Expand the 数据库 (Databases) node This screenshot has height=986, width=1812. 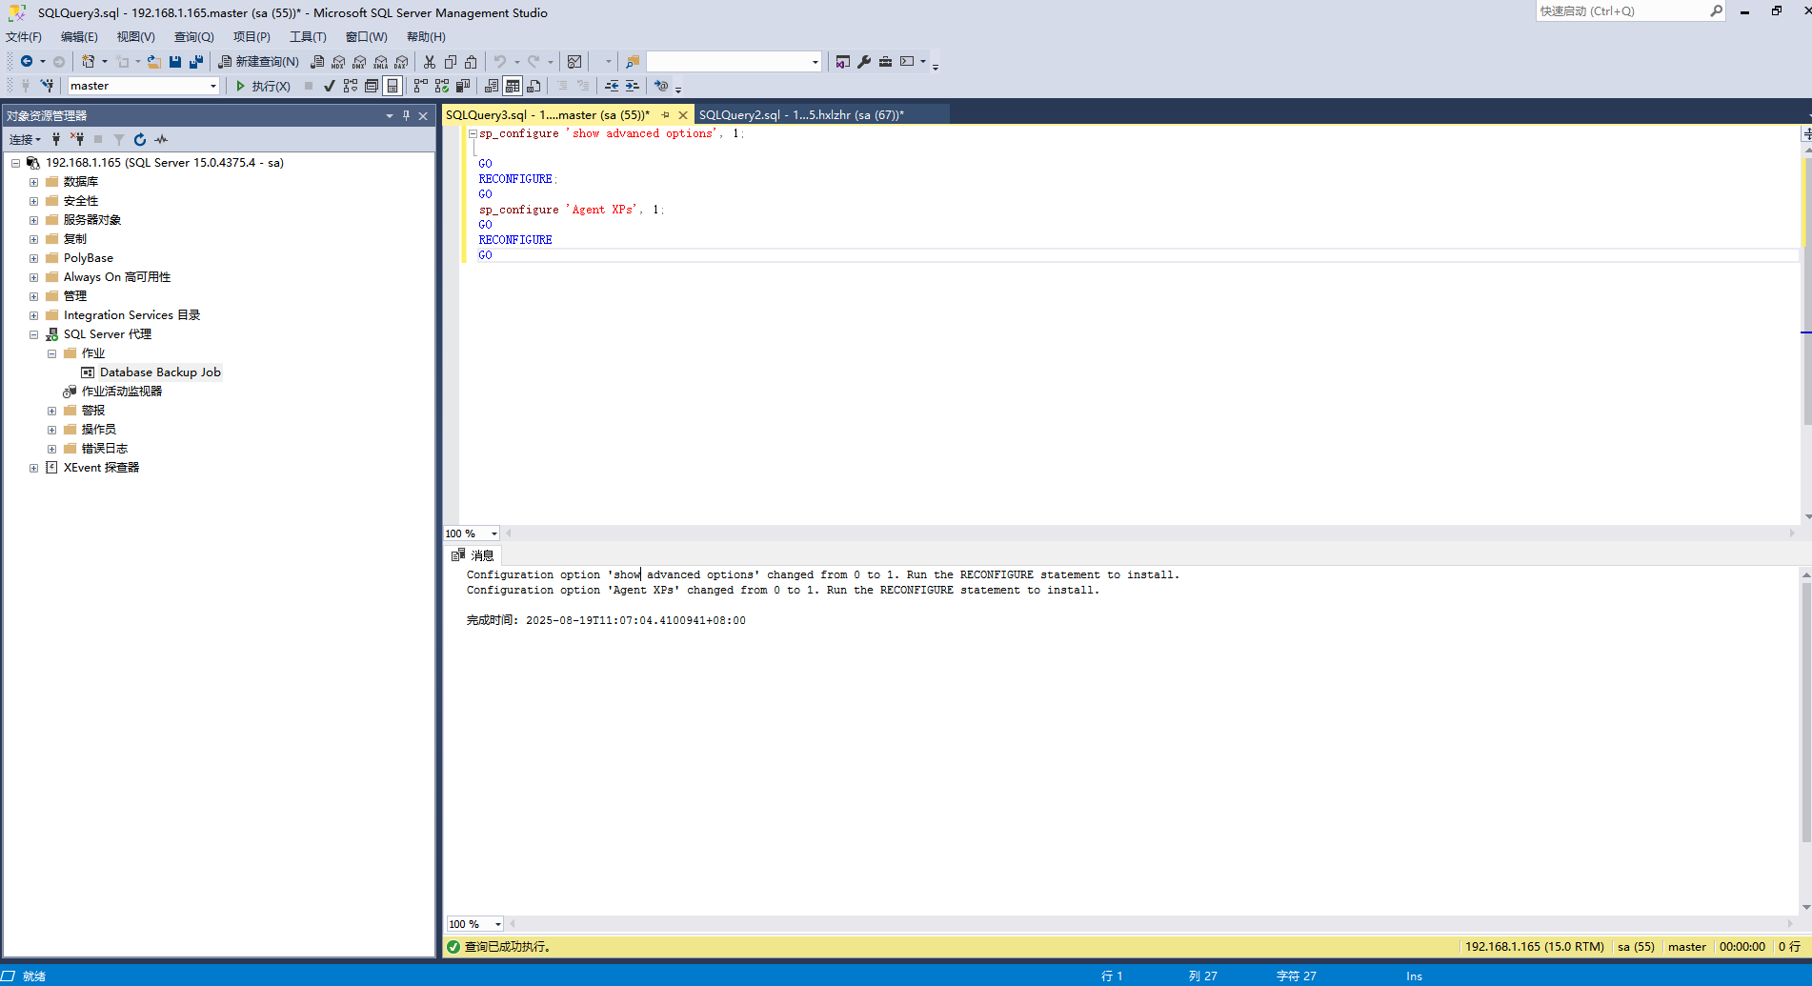click(33, 182)
